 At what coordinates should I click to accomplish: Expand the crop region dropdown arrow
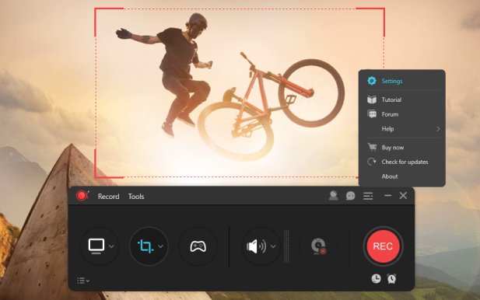pos(161,246)
